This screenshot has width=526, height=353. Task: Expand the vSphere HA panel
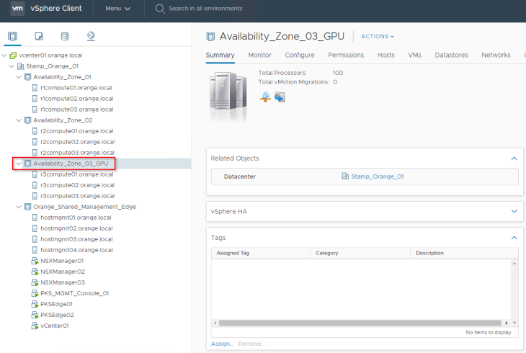(514, 211)
